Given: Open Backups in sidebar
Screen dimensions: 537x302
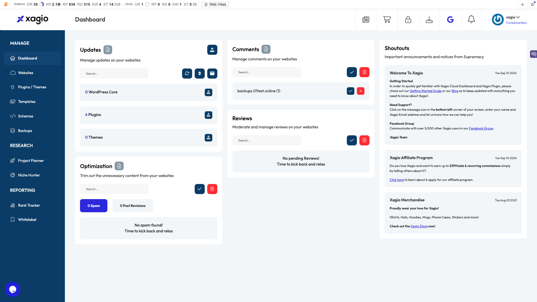Looking at the screenshot, I should (32, 131).
